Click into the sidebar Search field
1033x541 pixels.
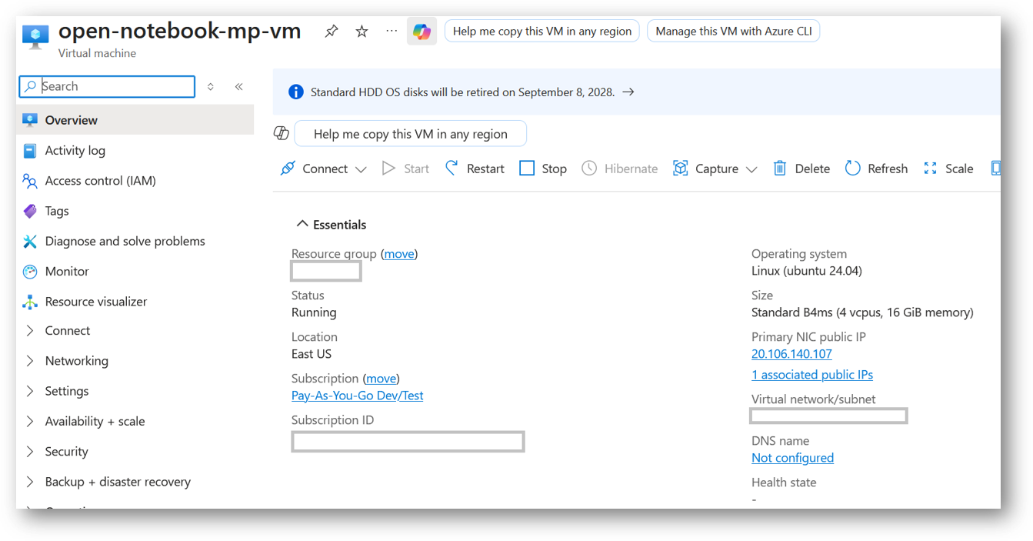pos(107,86)
